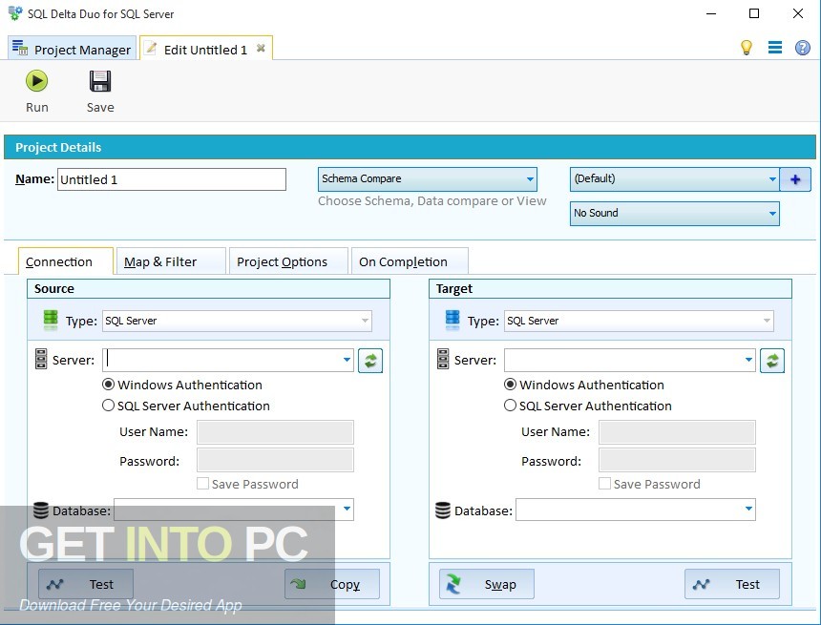The height and width of the screenshot is (625, 821).
Task: Click the Target Test button
Action: coord(732,584)
